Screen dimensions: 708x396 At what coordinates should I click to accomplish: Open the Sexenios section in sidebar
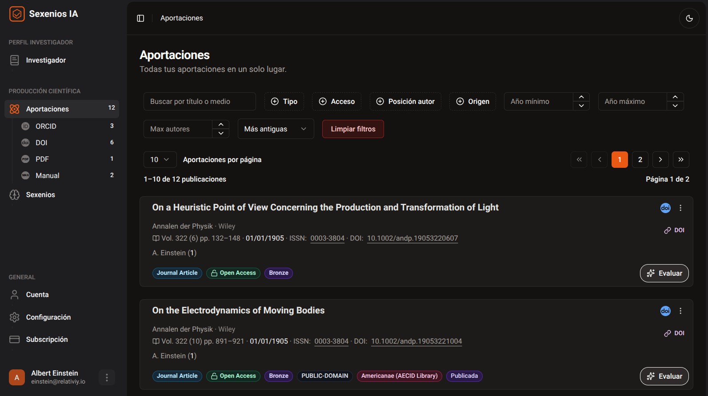(40, 194)
